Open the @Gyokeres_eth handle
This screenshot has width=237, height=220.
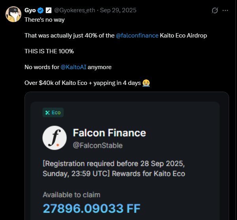pyautogui.click(x=74, y=10)
